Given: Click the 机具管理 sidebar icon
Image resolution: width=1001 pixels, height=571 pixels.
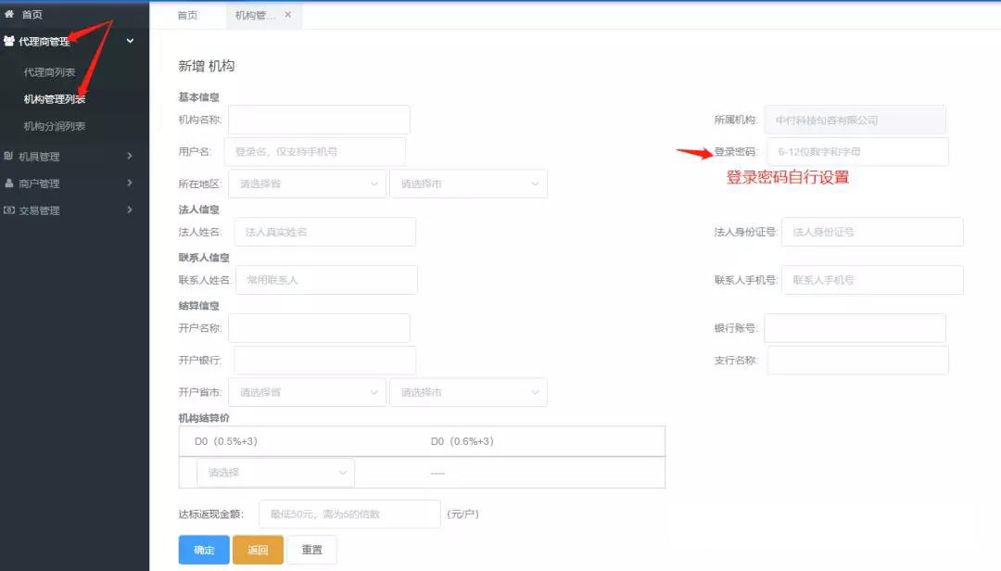Looking at the screenshot, I should [11, 156].
